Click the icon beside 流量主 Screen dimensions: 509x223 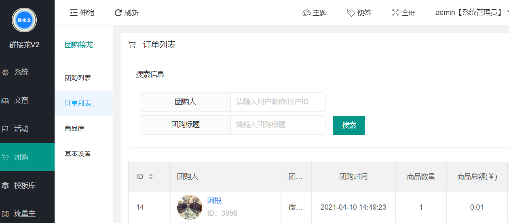point(5,214)
